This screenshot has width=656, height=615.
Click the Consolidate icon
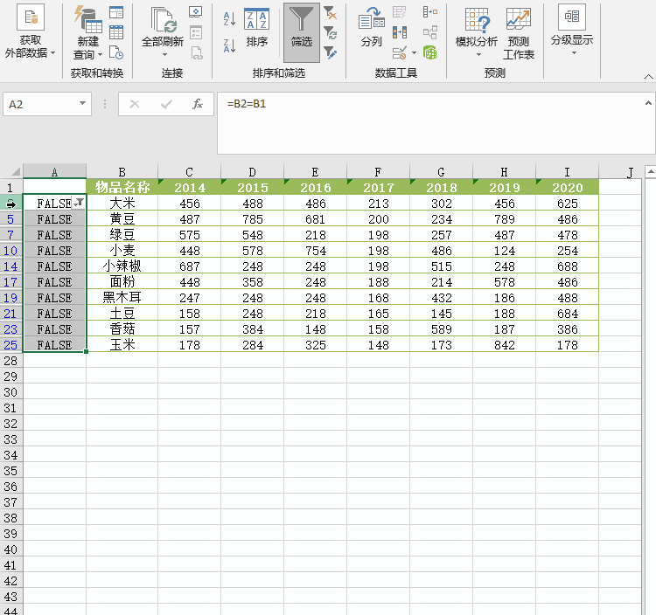click(x=430, y=12)
